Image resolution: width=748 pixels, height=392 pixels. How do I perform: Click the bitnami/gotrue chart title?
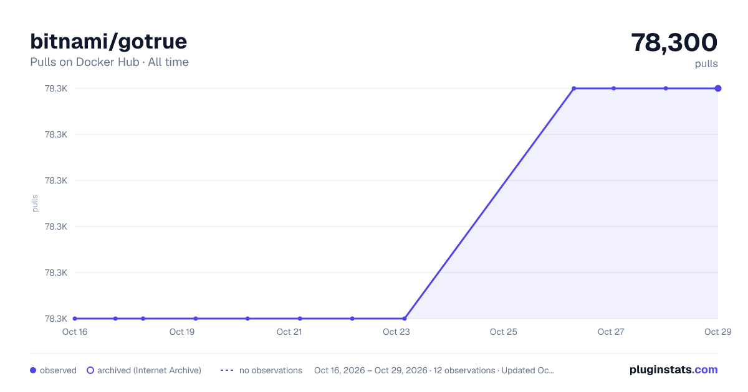(108, 42)
